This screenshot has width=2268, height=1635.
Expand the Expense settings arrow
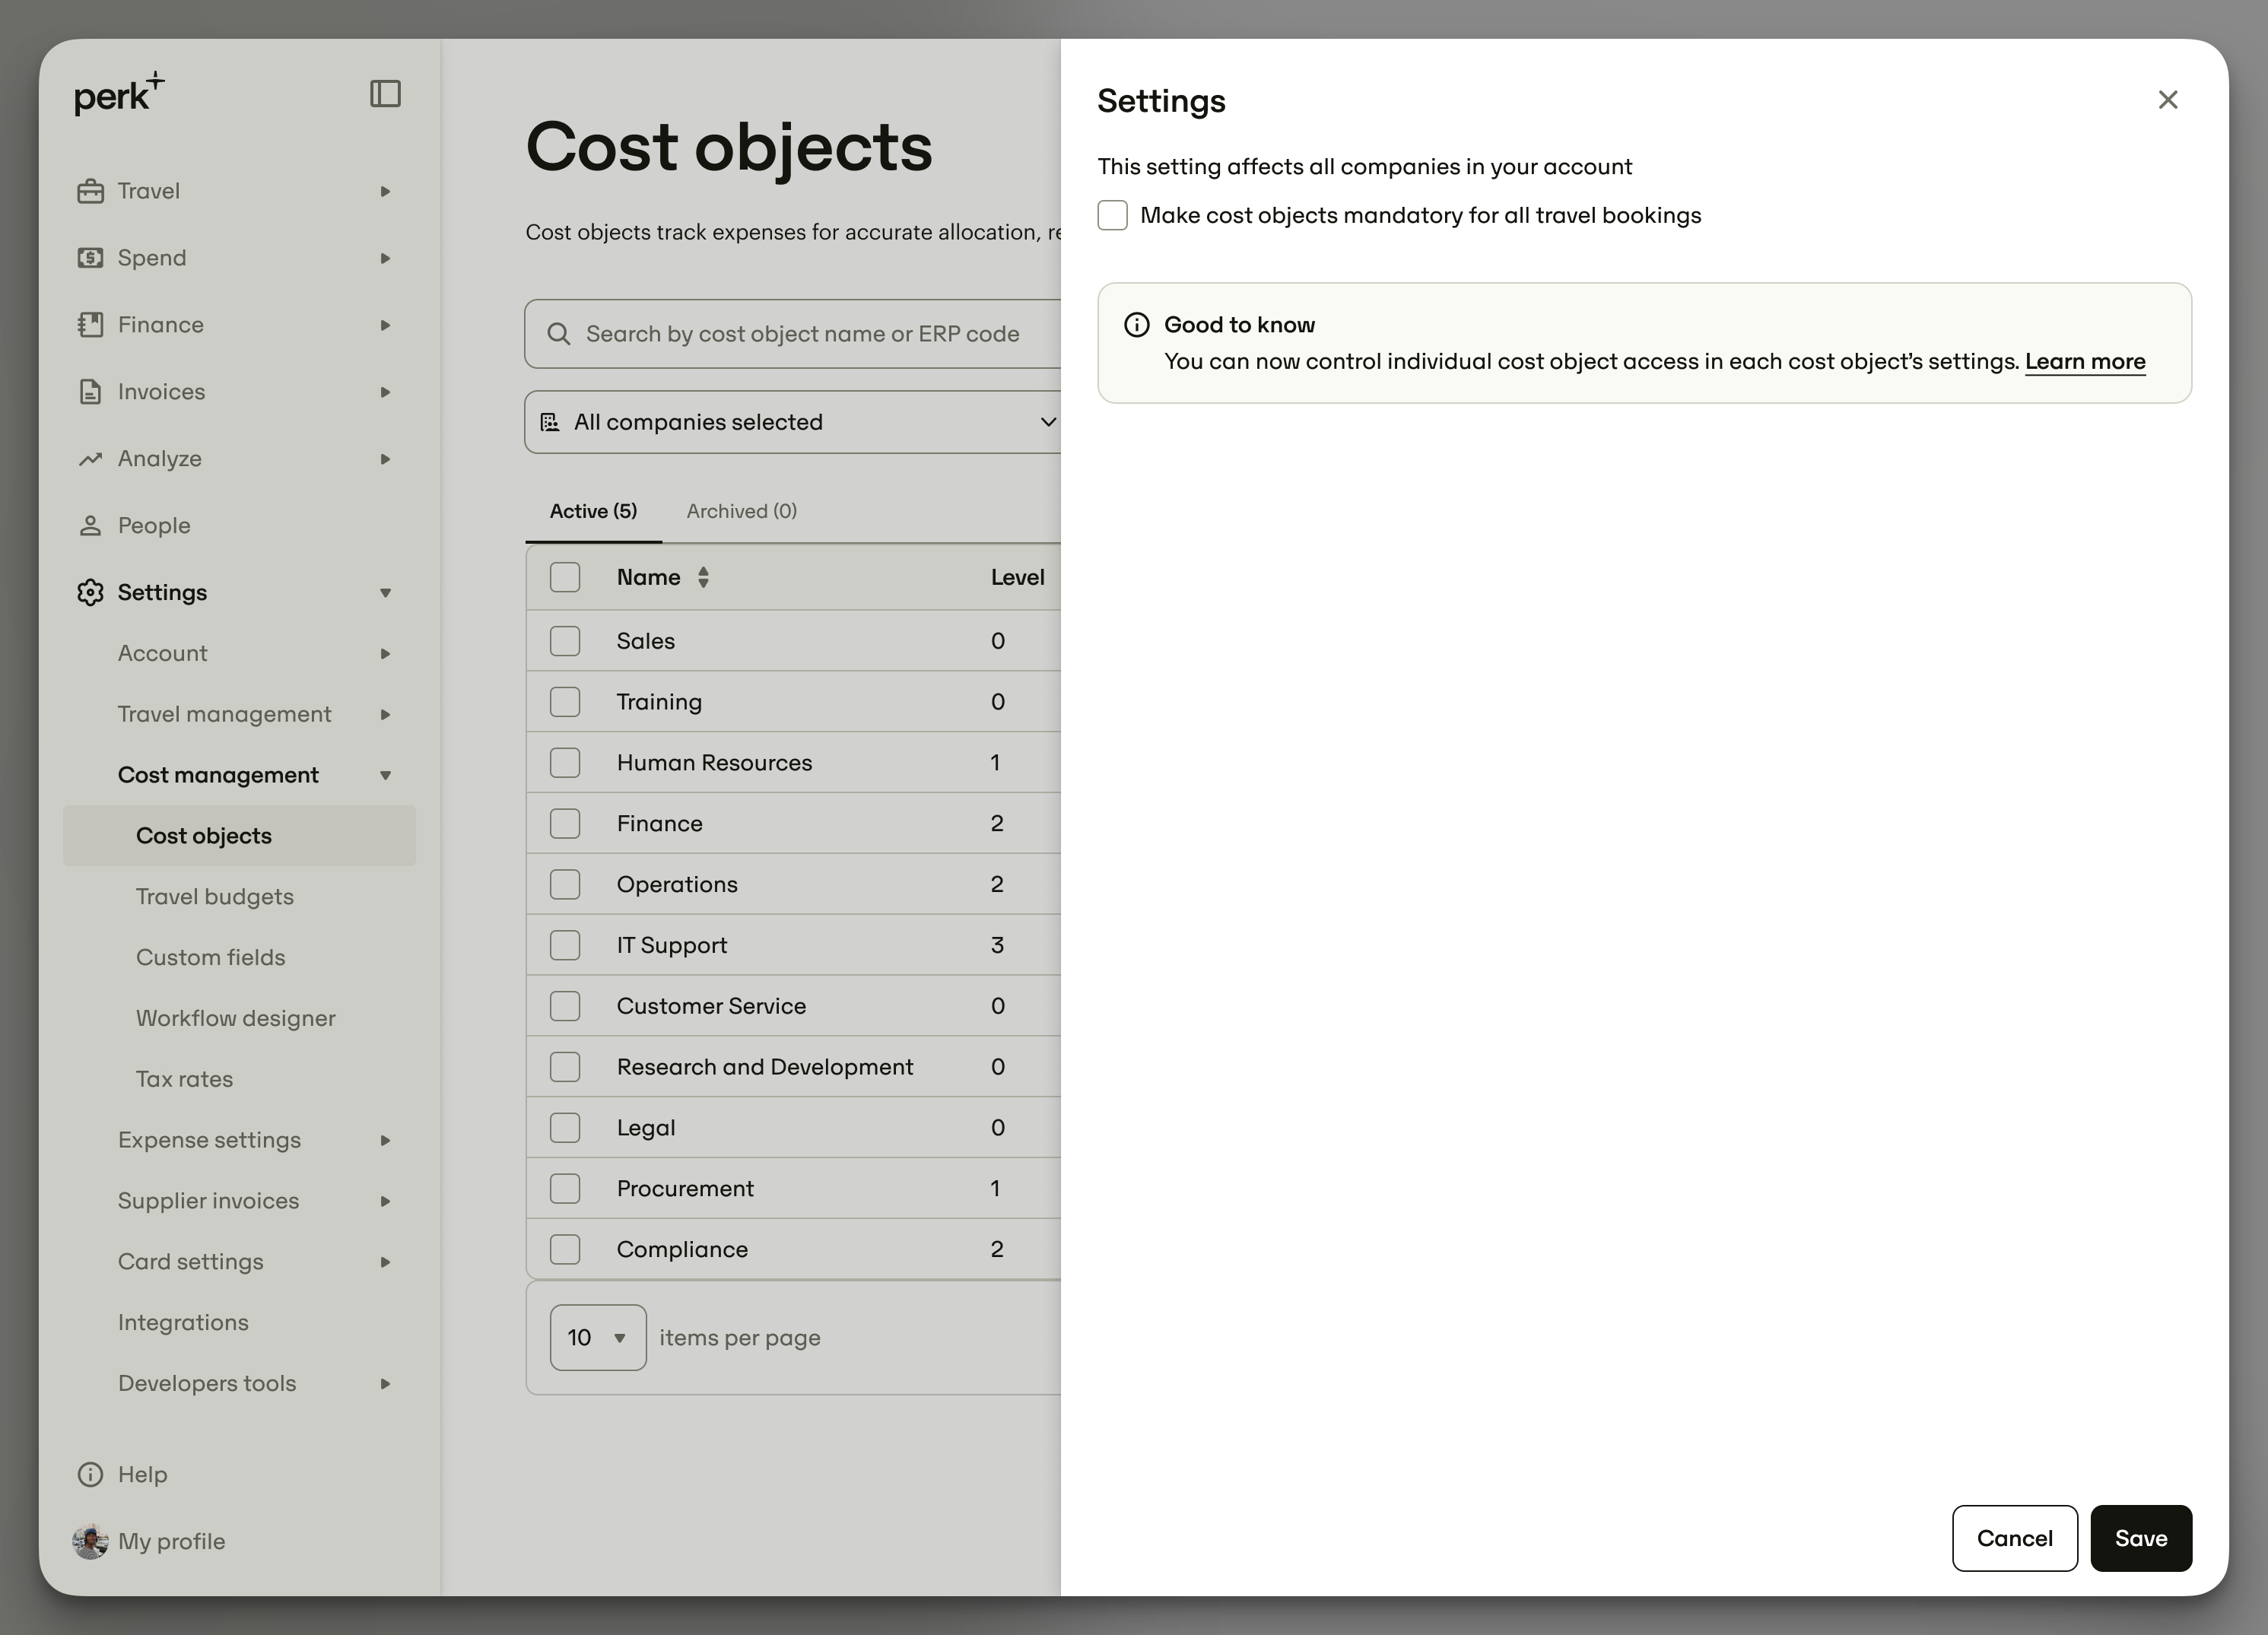[x=385, y=1141]
